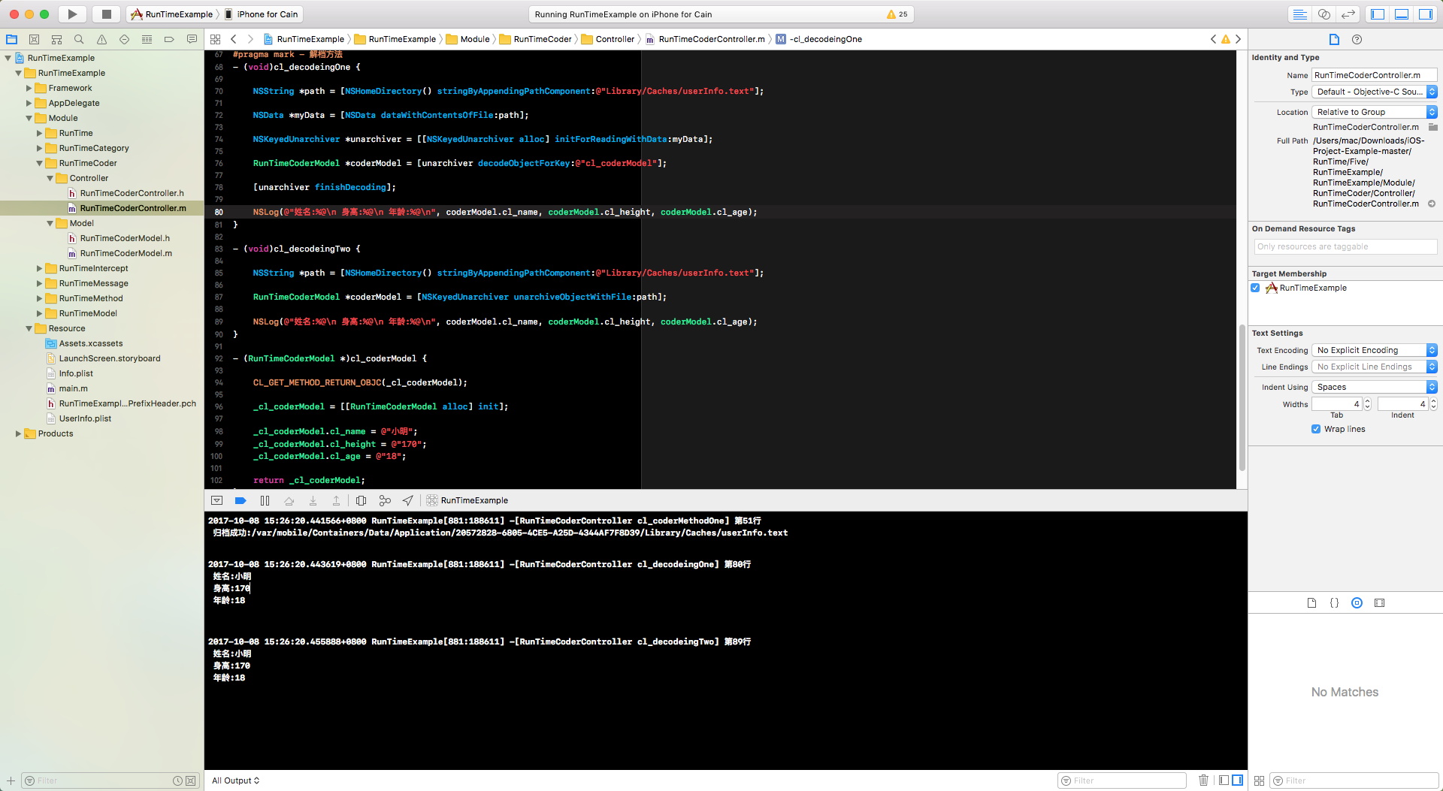Show the File Template library
The width and height of the screenshot is (1443, 791).
(1311, 602)
